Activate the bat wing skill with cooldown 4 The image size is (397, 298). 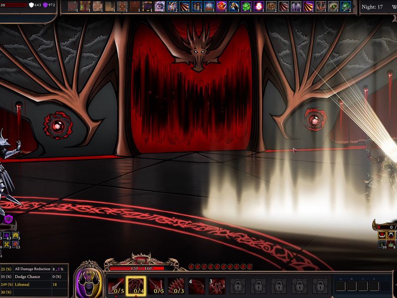click(x=197, y=286)
